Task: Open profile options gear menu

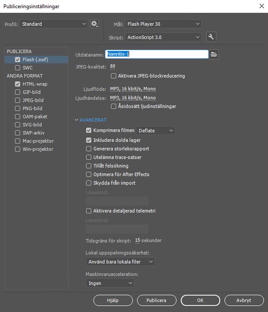Action: (94, 24)
